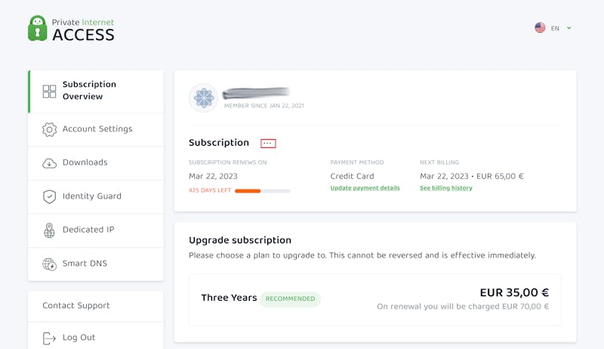Click the user avatar profile image

click(x=203, y=98)
